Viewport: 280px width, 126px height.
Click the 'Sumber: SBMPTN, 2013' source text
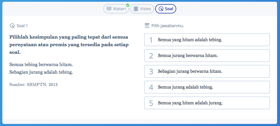pos(33,84)
